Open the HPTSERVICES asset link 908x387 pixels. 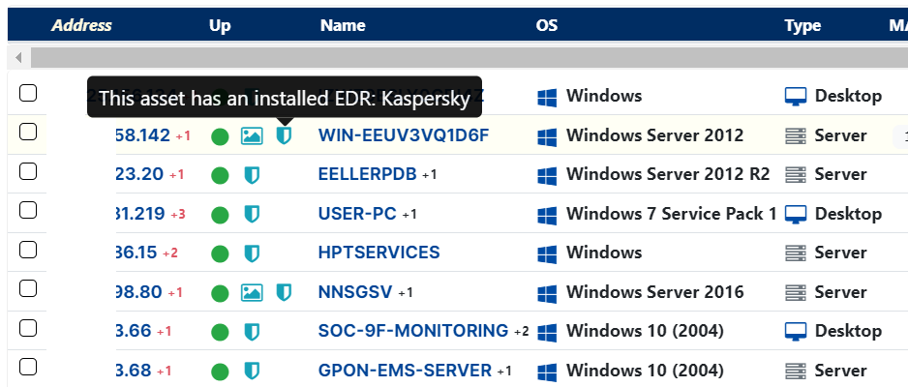click(378, 253)
